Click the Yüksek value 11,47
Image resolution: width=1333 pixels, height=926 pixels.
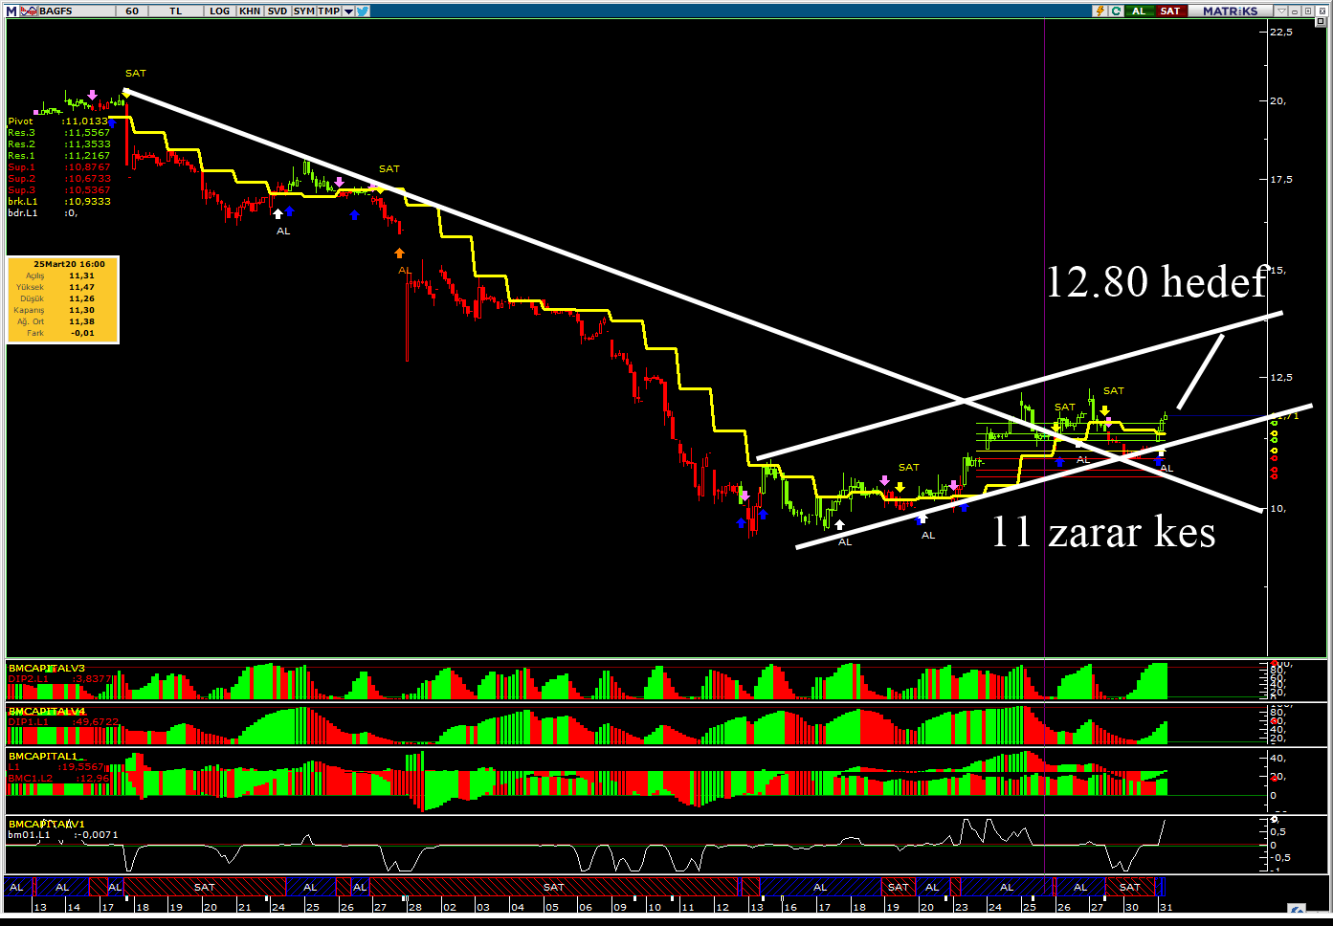click(x=81, y=287)
